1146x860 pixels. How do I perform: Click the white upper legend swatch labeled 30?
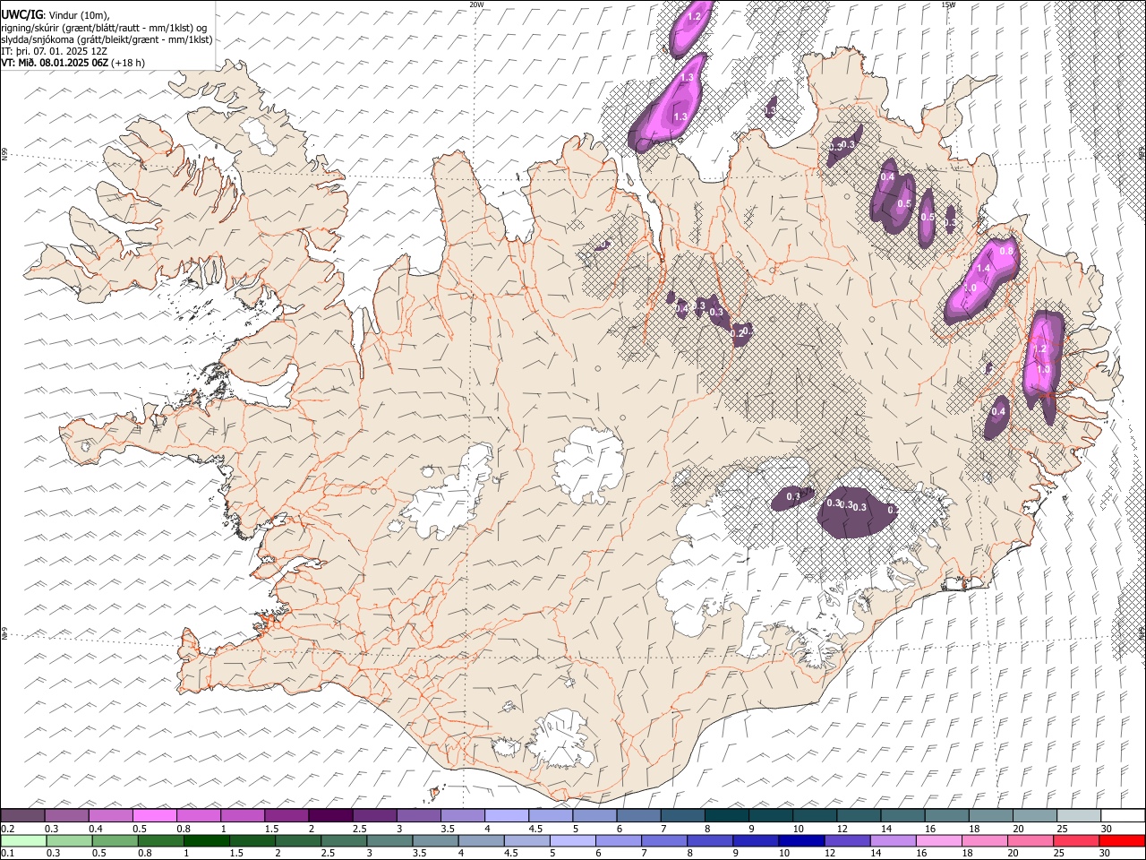point(1123,816)
